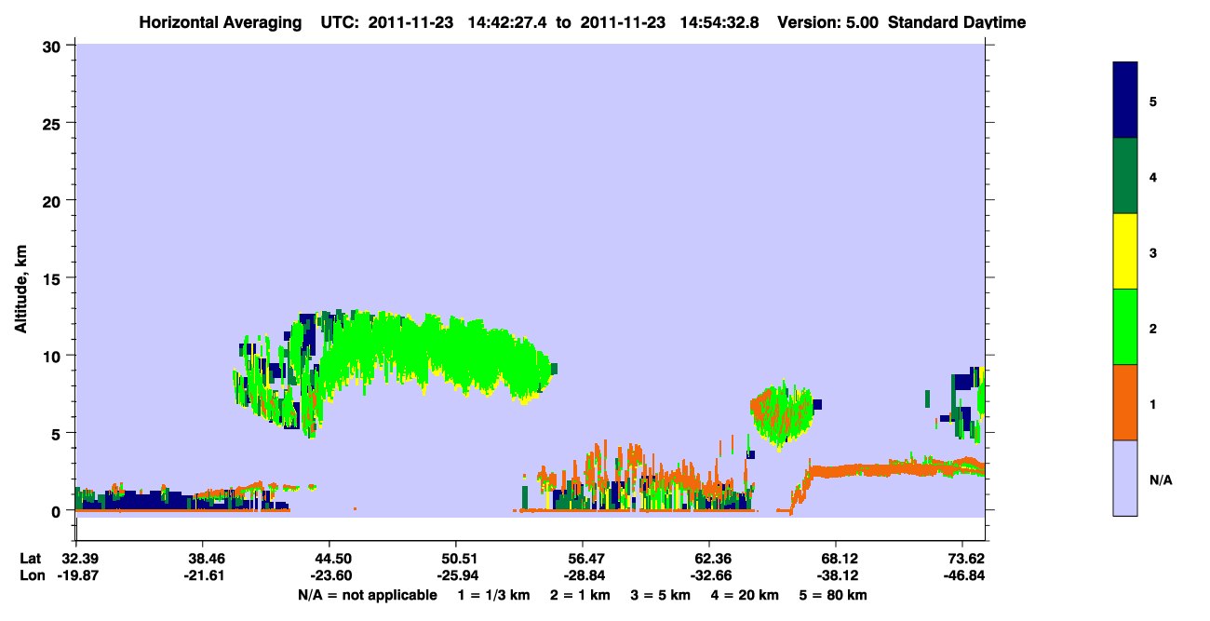
Task: Click the longitude value -46.84
Action: coord(962,575)
